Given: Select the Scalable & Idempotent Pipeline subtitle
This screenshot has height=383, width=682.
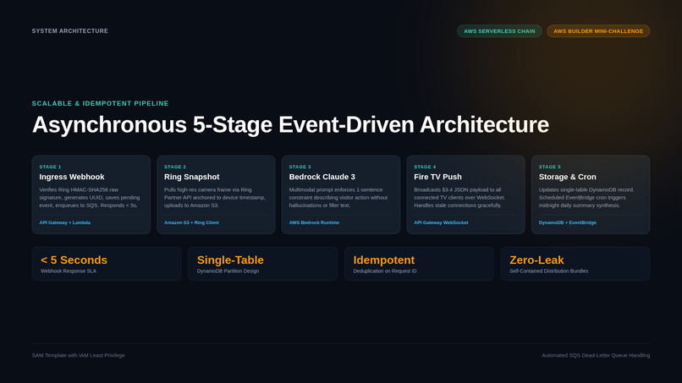Looking at the screenshot, I should 101,103.
